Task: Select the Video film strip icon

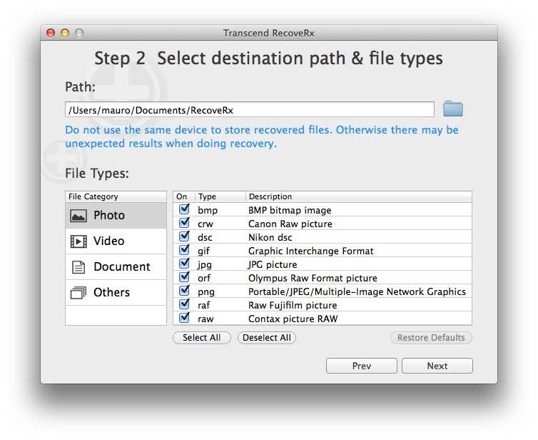Action: 78,241
